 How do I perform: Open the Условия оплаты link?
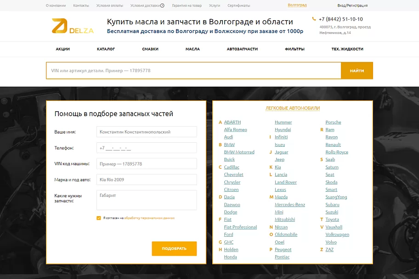pos(109,6)
